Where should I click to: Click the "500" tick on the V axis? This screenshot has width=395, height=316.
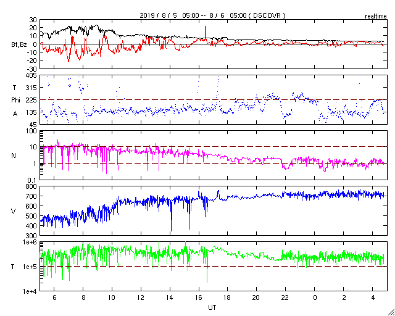point(31,216)
